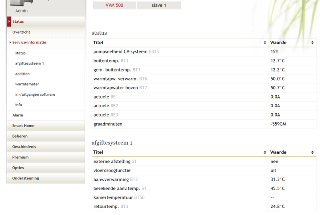The image size is (320, 215).
Task: Open in-/uitgangen software sub-item
Action: coord(35,95)
